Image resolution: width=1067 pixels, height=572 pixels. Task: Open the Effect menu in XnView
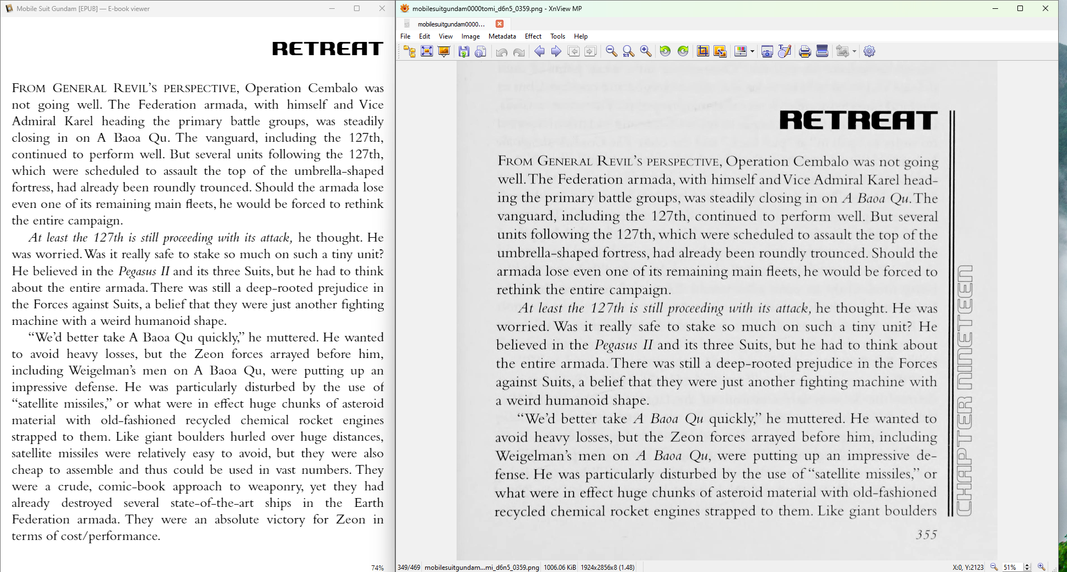(533, 36)
